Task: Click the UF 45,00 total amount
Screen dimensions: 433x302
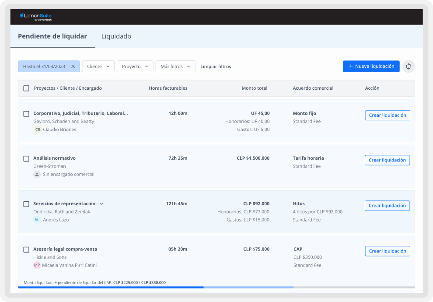Action: (x=260, y=113)
